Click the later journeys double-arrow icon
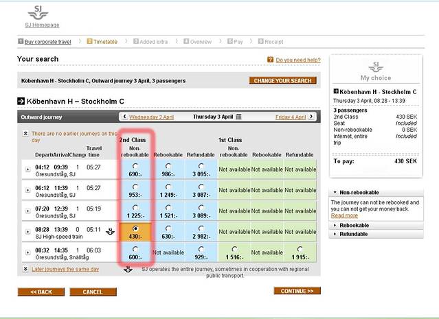 coord(25,270)
